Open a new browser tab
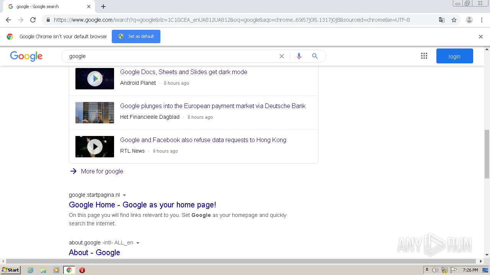 [103, 6]
